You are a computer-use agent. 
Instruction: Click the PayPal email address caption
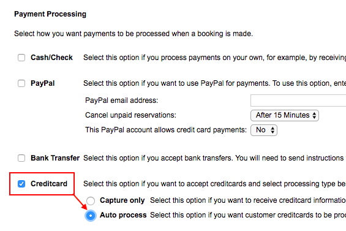pyautogui.click(x=122, y=100)
